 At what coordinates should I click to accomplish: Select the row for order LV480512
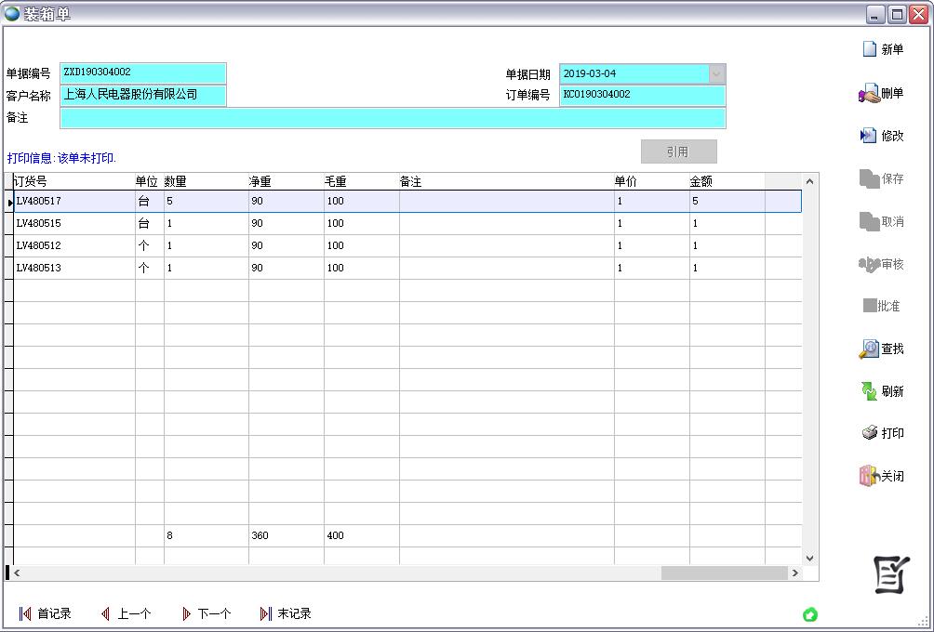coord(74,245)
